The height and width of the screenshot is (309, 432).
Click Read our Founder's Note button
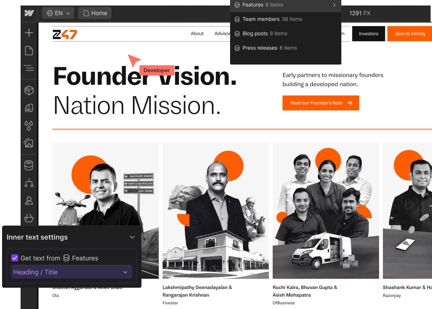tap(321, 103)
